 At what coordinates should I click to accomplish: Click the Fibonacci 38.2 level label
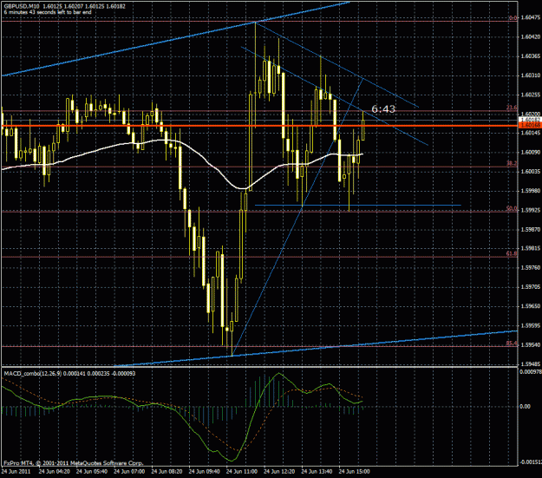pyautogui.click(x=512, y=163)
